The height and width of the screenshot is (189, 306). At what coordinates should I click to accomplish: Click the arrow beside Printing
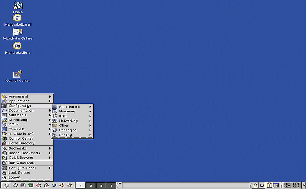(90, 135)
